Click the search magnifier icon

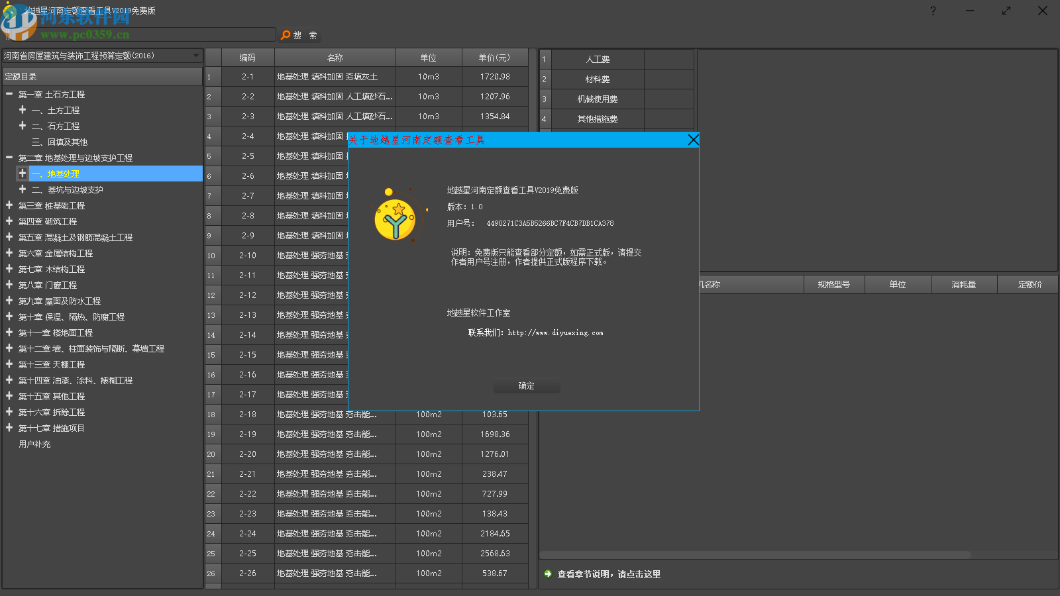(x=286, y=35)
